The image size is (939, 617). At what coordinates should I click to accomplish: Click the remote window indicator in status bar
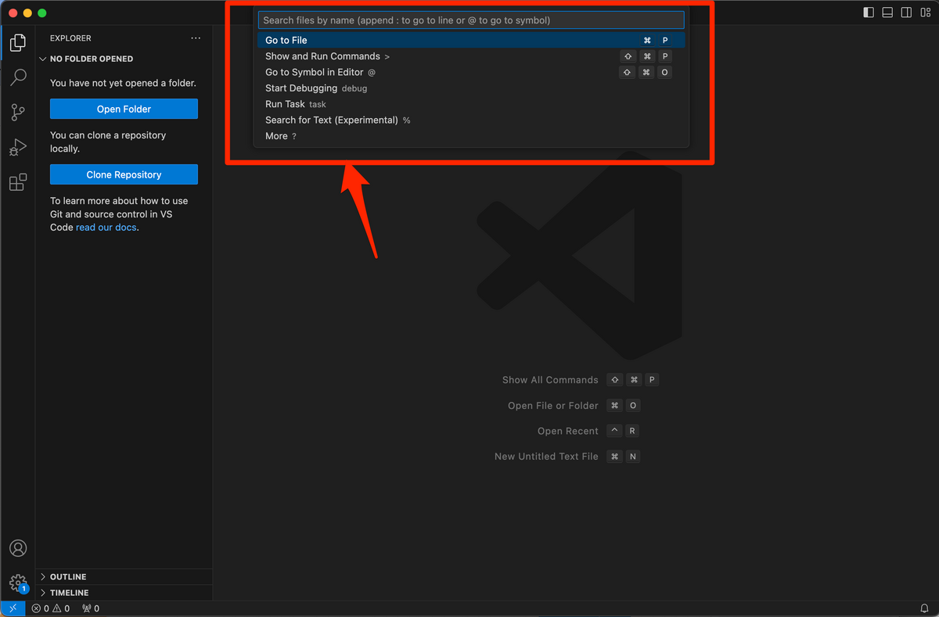[13, 608]
